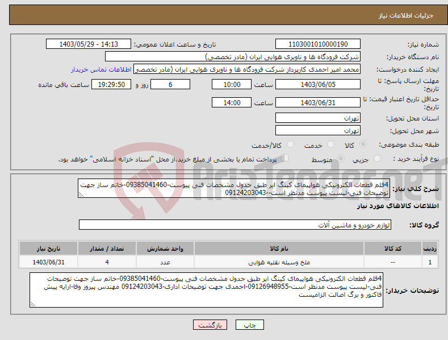Click the announcement date field 1403/05/29 - 14:13
448x340 pixels.
(88, 44)
